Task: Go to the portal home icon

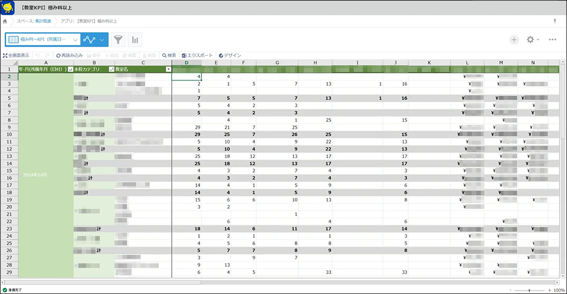Action: tap(5, 22)
